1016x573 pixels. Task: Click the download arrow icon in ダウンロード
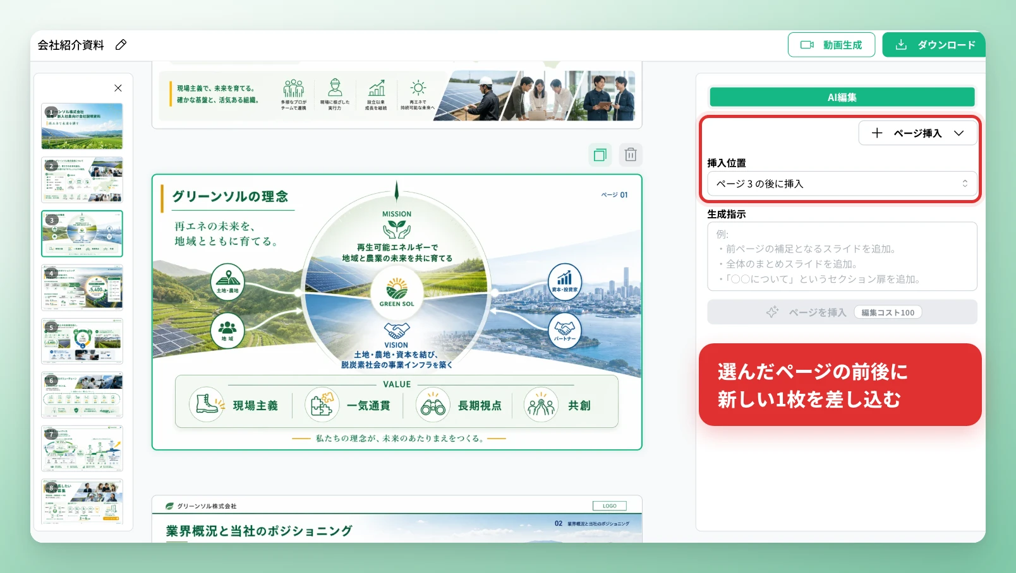click(x=901, y=44)
